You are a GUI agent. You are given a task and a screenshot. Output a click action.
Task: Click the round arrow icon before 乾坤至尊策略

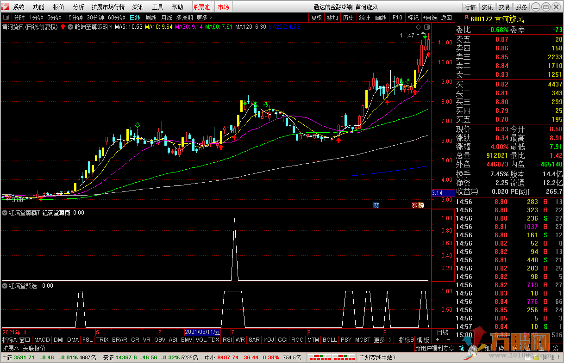pyautogui.click(x=70, y=27)
